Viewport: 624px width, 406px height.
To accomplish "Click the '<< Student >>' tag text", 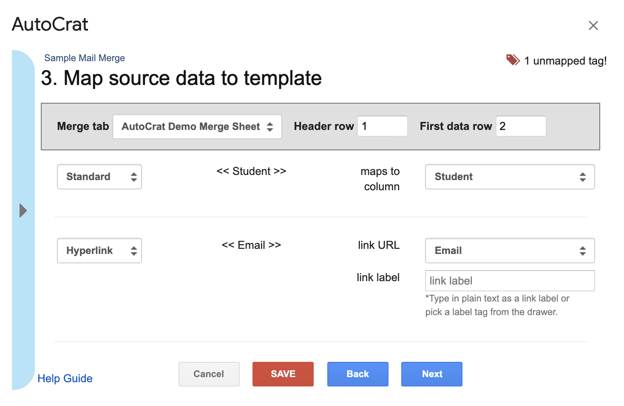I will coord(251,171).
